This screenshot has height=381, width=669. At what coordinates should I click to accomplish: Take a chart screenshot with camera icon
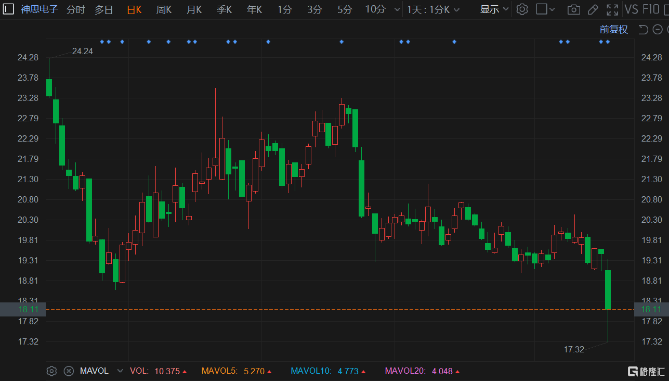[573, 9]
